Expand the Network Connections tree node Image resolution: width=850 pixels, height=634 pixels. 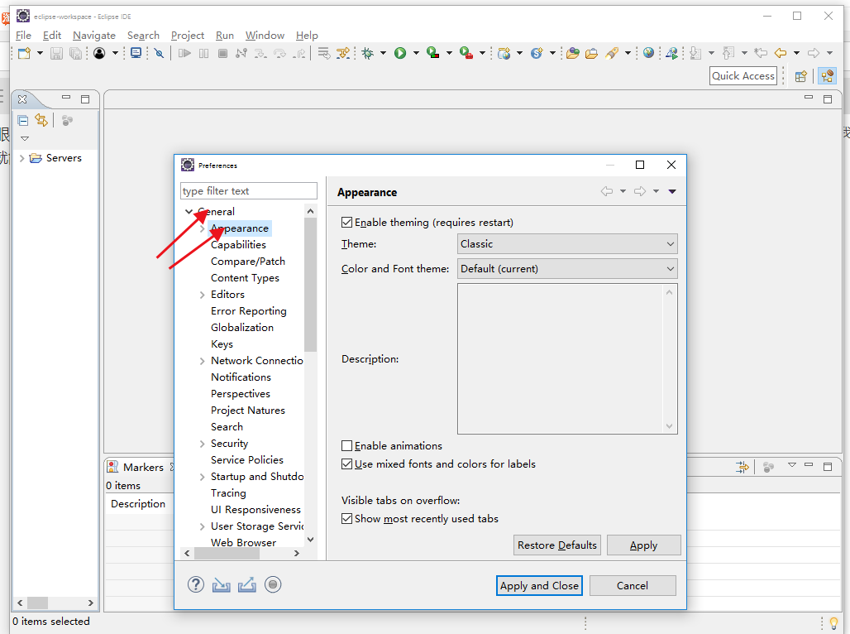(203, 361)
